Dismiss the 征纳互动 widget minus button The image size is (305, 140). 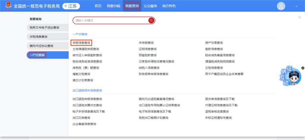click(303, 68)
